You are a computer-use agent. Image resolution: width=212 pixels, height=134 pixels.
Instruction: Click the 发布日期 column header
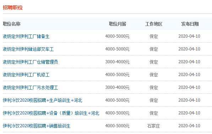click(x=190, y=24)
